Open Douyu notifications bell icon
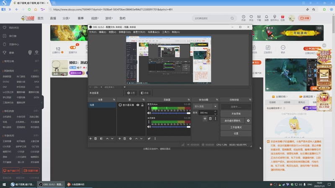This screenshot has height=188, width=335. point(267,18)
